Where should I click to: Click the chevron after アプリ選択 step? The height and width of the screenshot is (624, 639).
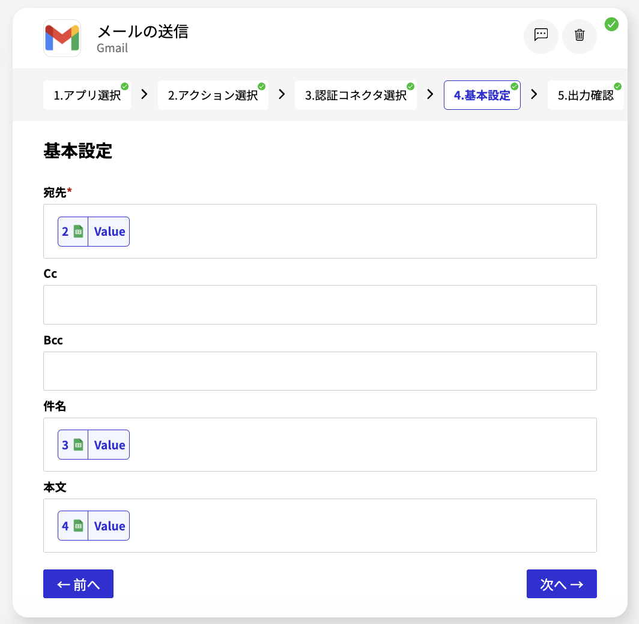[x=144, y=94]
